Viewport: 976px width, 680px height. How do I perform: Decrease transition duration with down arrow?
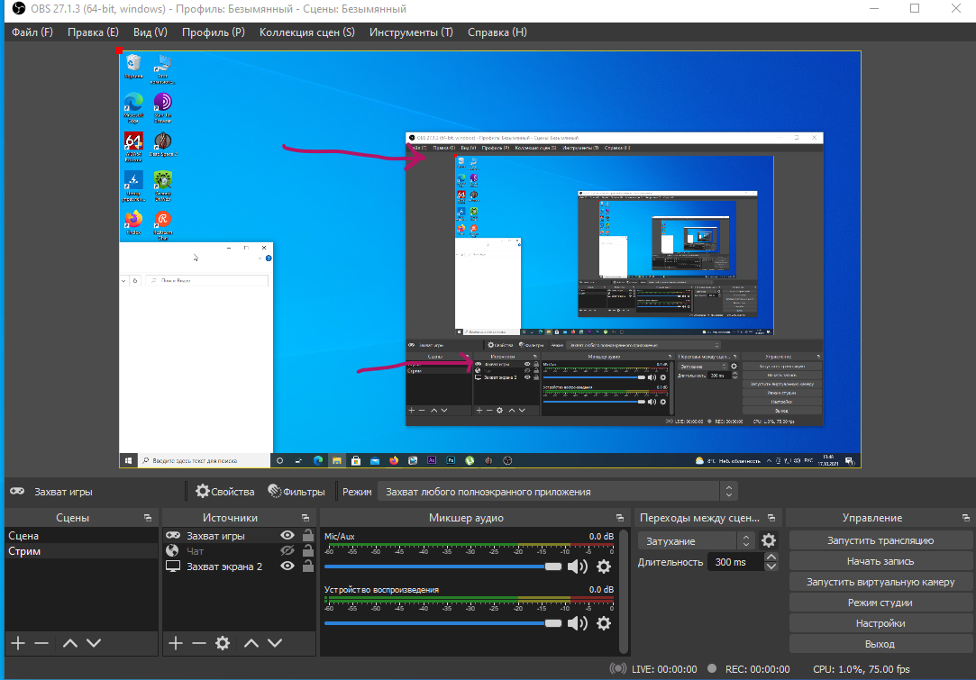(771, 567)
